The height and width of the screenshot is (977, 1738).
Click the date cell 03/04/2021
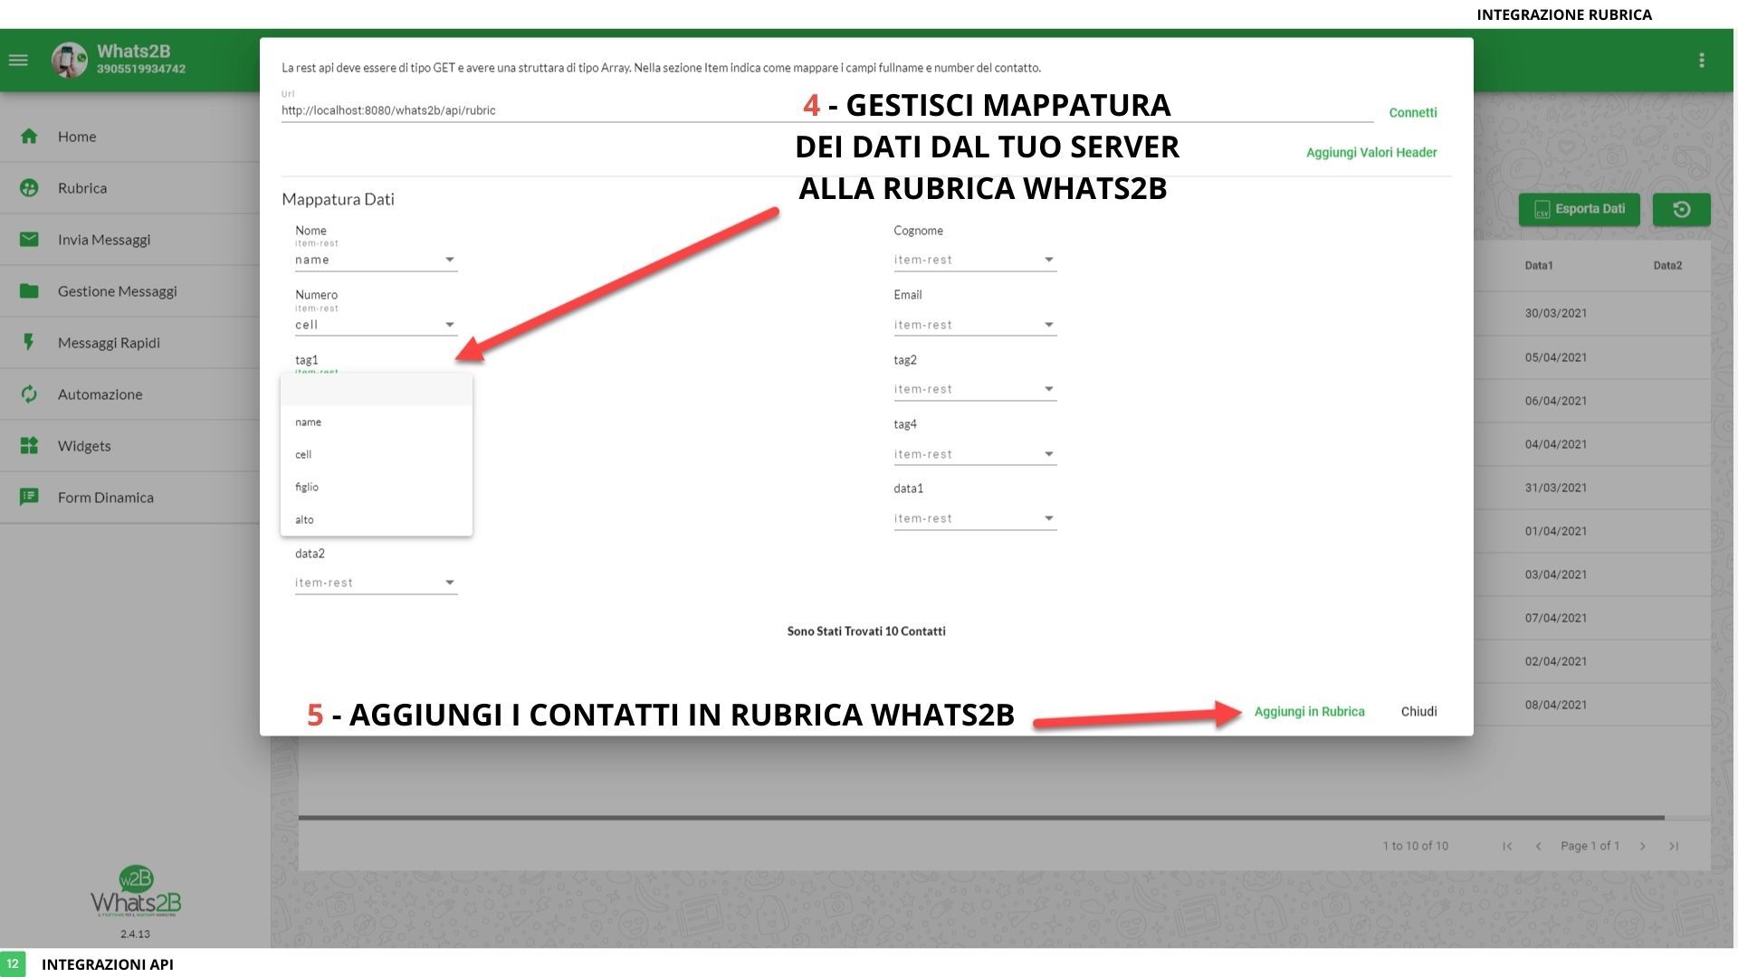point(1556,575)
